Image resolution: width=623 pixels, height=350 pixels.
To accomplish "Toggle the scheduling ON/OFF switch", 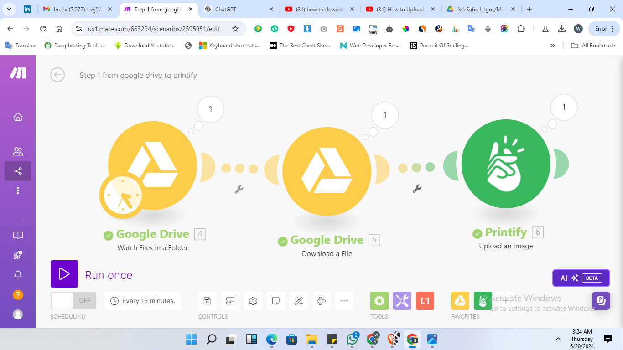I will 73,301.
